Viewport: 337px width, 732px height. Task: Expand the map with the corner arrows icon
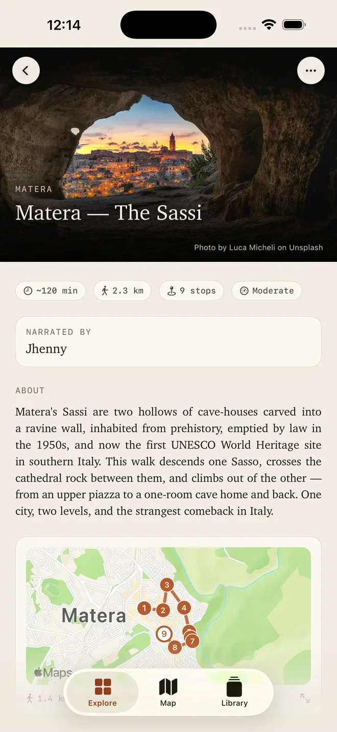[x=305, y=698]
